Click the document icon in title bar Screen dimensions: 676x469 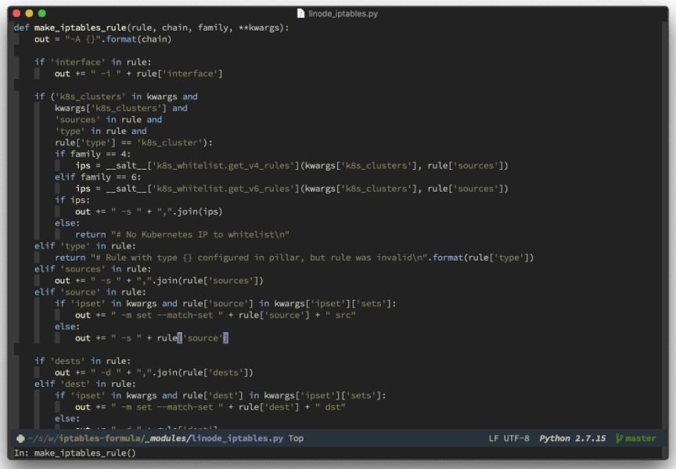click(301, 13)
